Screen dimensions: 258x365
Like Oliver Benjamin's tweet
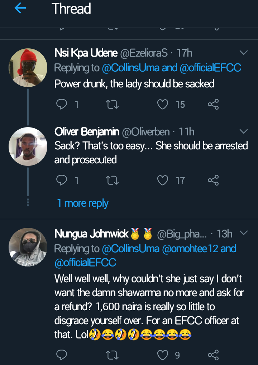click(163, 180)
